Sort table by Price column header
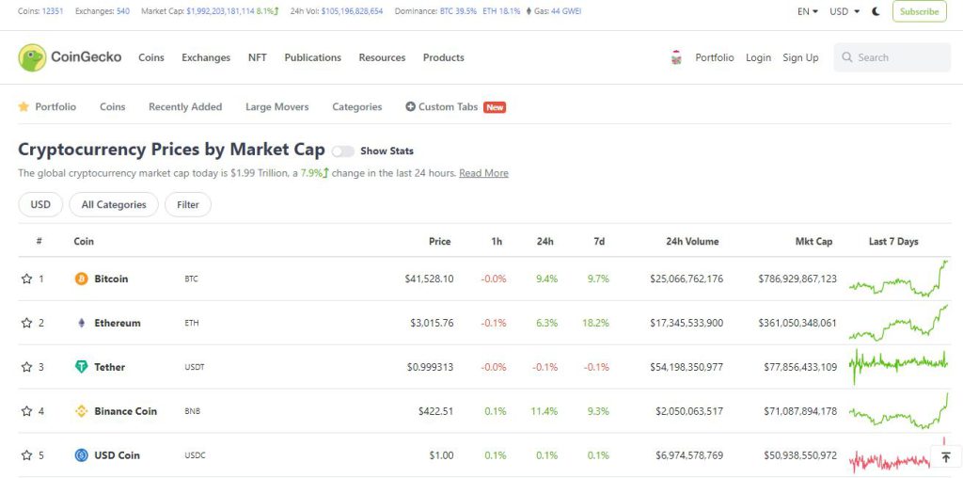Image resolution: width=963 pixels, height=478 pixels. point(440,242)
